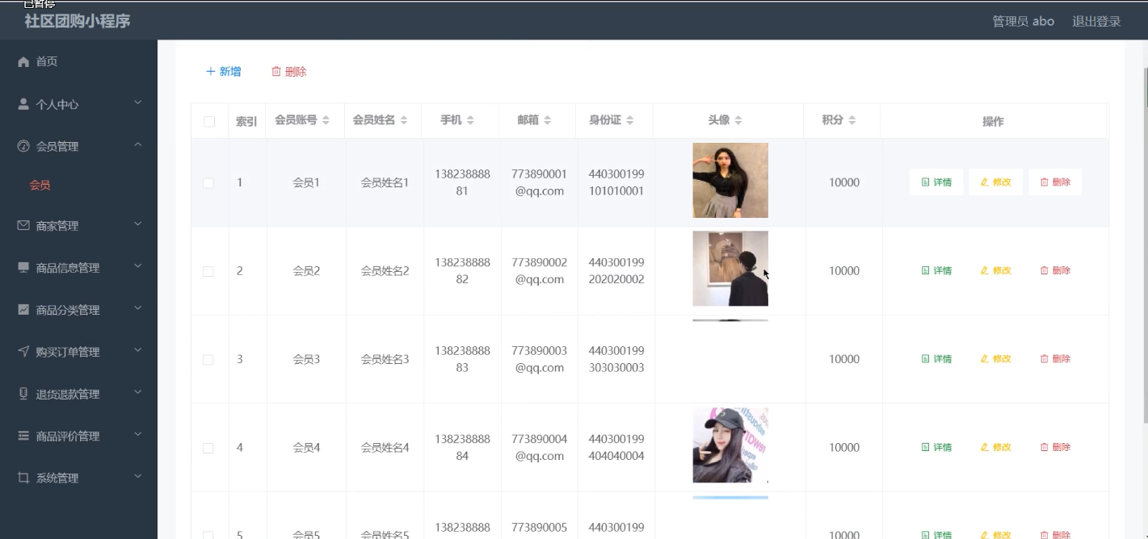The height and width of the screenshot is (539, 1148).
Task: Click the top 删除 batch button
Action: click(x=289, y=72)
